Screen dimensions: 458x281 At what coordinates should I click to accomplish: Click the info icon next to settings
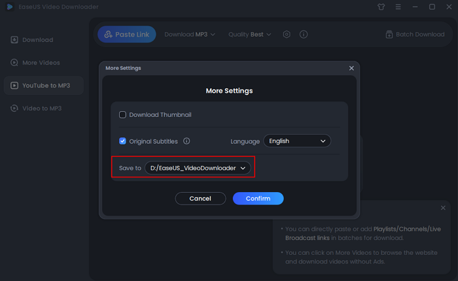[x=304, y=35]
